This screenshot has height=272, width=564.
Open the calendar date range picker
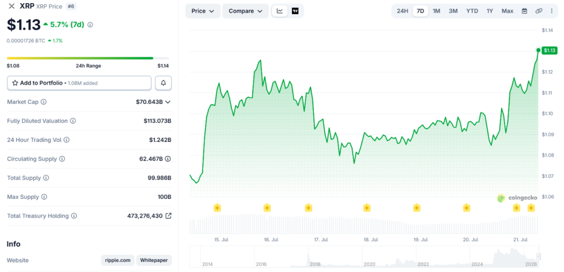524,11
